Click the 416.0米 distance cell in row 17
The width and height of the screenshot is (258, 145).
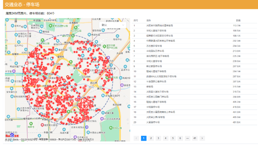(x=237, y=107)
